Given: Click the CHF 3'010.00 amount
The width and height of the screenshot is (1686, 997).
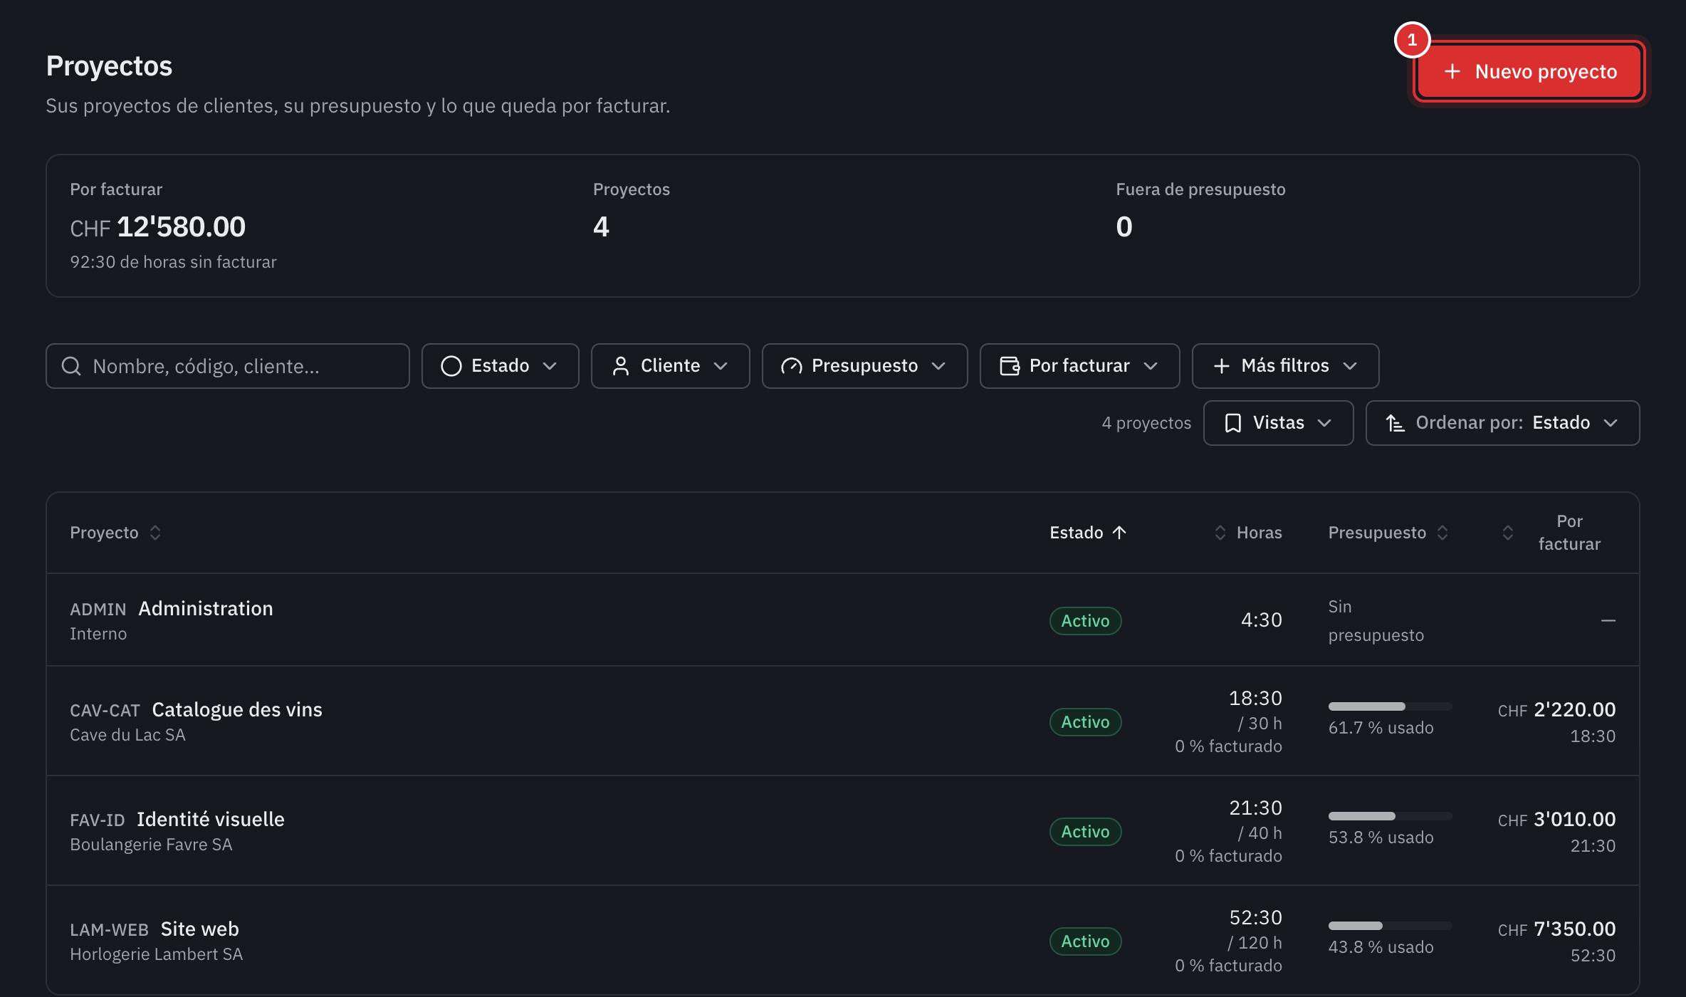Looking at the screenshot, I should (x=1556, y=819).
